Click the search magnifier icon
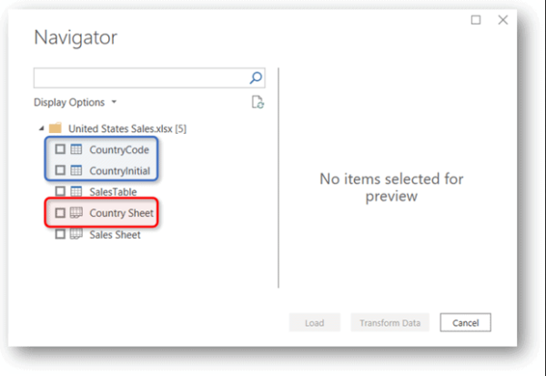 tap(256, 77)
